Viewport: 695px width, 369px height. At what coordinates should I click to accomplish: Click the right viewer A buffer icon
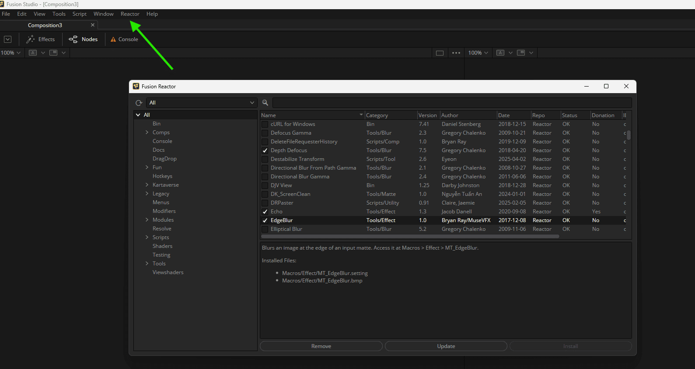coord(500,53)
